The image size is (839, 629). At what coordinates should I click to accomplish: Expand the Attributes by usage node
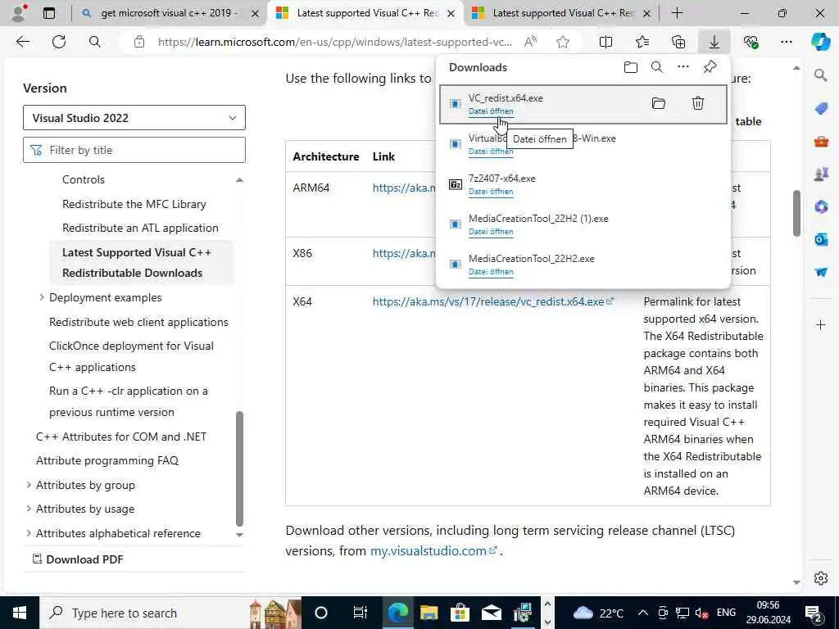29,509
